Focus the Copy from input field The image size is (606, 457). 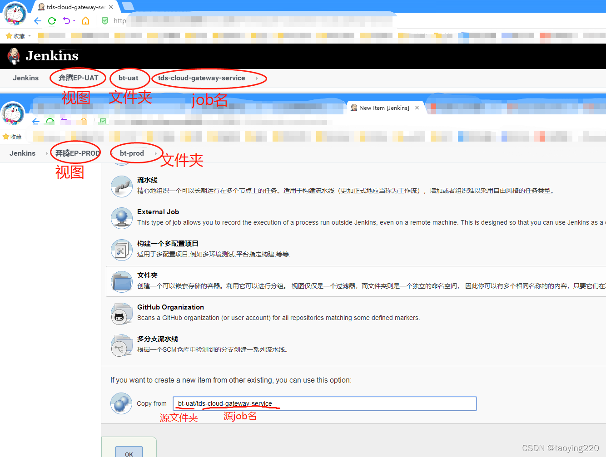pos(324,403)
